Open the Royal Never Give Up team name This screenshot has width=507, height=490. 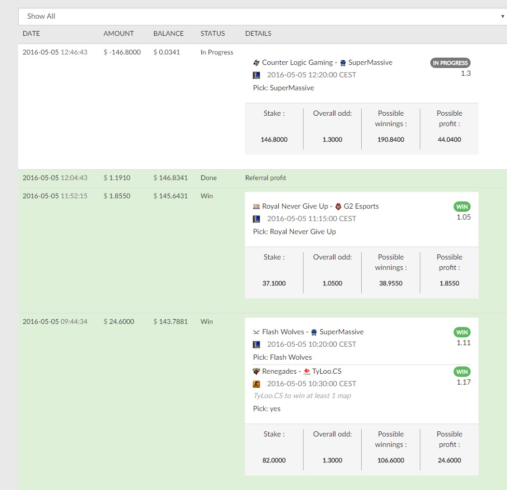point(295,207)
